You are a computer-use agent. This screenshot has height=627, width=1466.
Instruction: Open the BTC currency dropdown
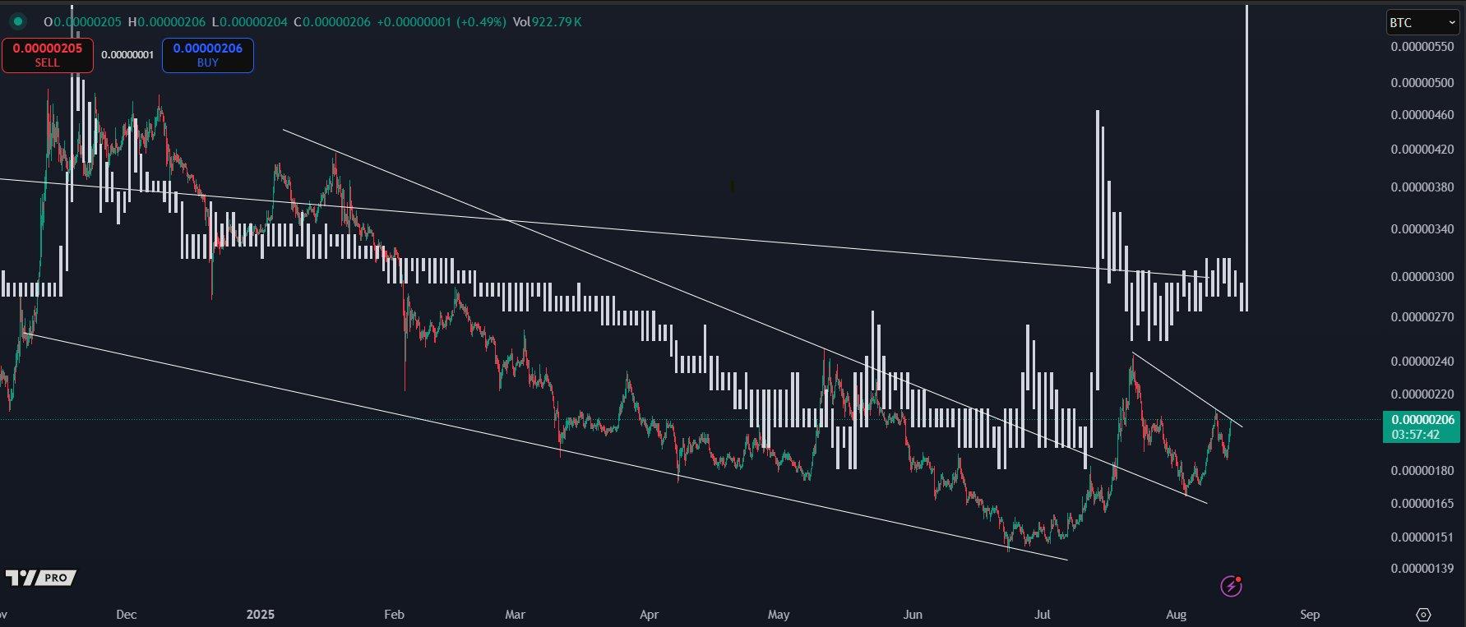pos(1422,22)
